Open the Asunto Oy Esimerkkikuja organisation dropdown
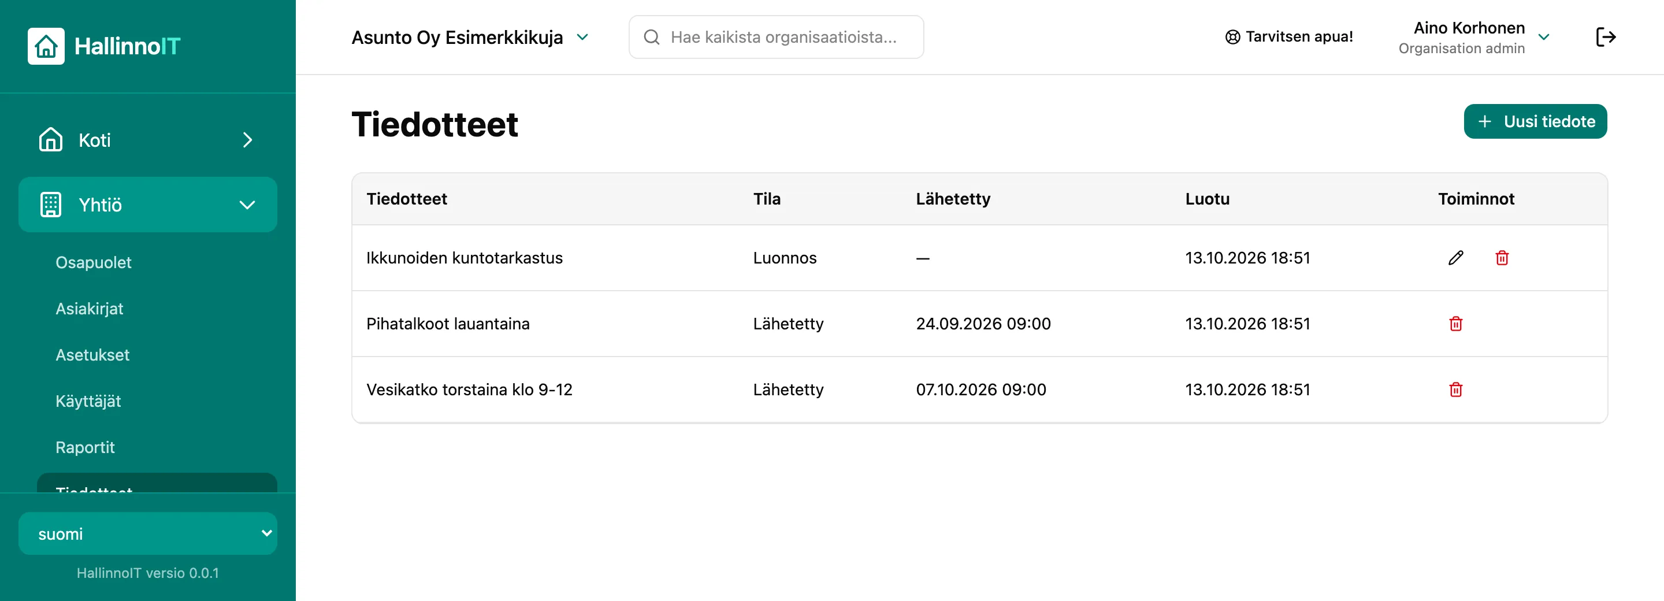 click(470, 37)
